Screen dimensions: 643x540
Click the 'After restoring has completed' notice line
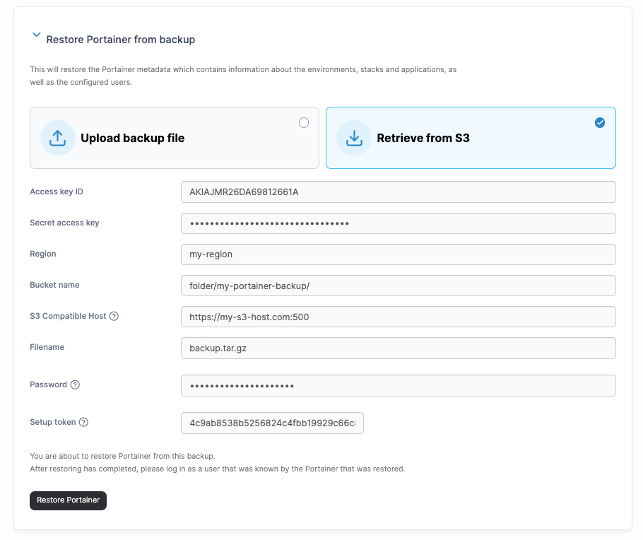tap(218, 469)
